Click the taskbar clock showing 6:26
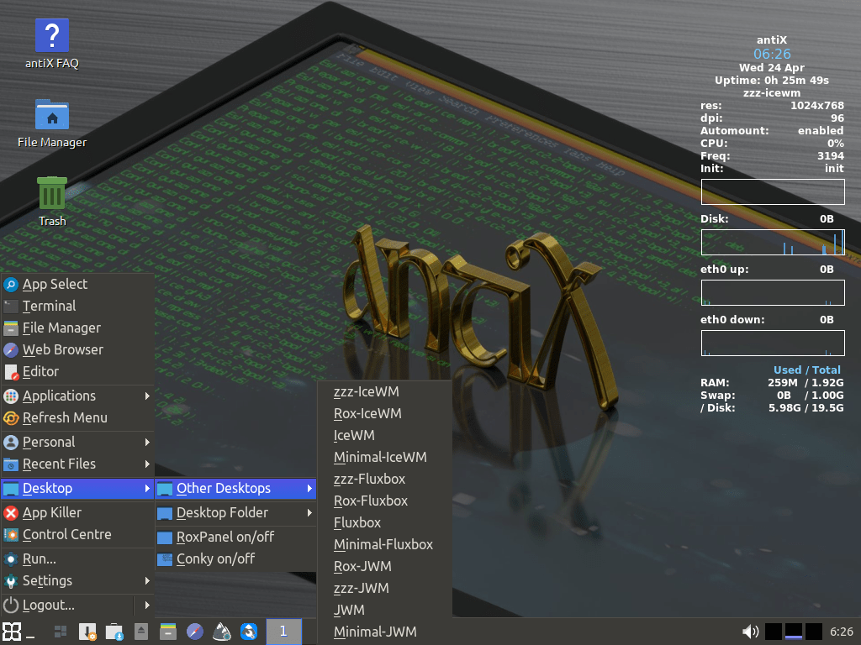Viewport: 861px width, 645px height. pyautogui.click(x=841, y=632)
